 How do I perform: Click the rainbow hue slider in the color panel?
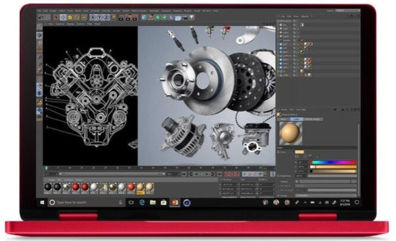pyautogui.click(x=335, y=162)
